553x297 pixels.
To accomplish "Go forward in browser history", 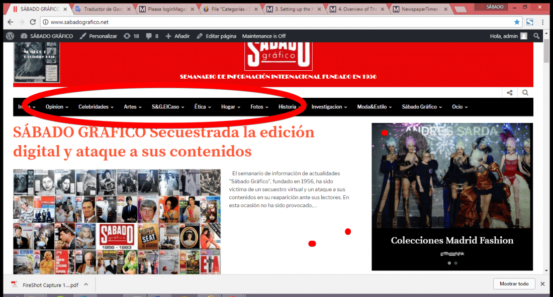I will pos(22,22).
